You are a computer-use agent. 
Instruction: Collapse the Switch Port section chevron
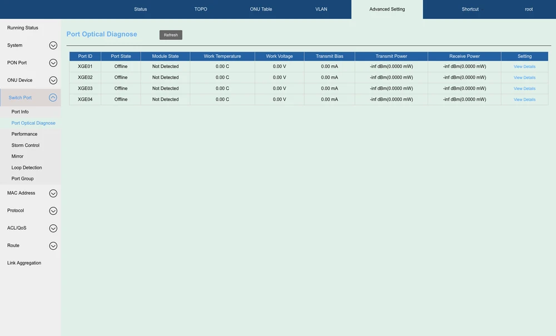pos(53,98)
